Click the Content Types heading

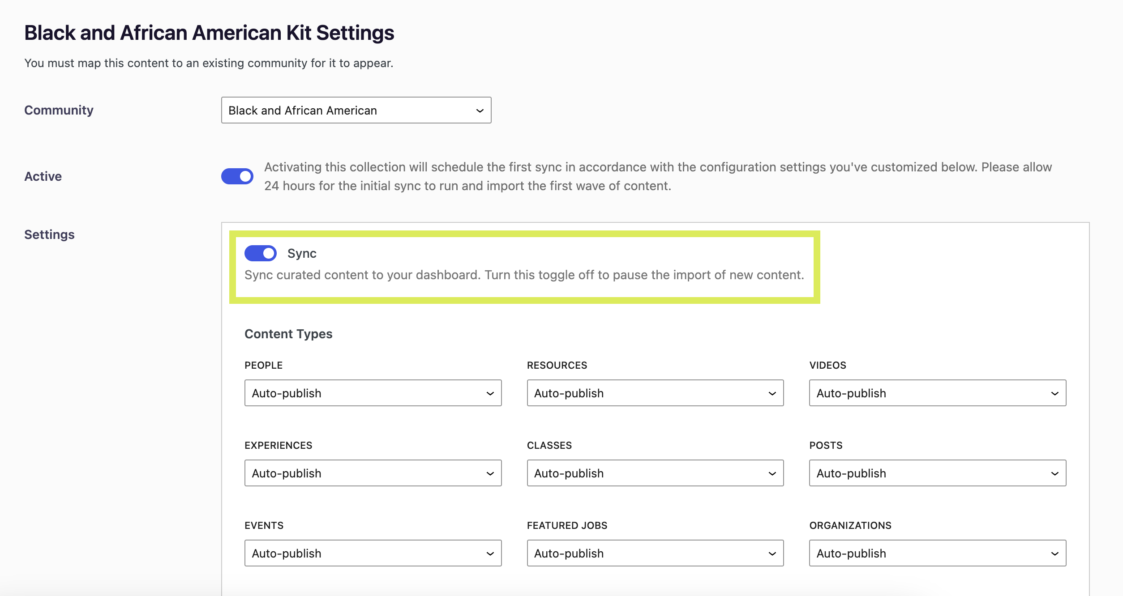coord(288,334)
